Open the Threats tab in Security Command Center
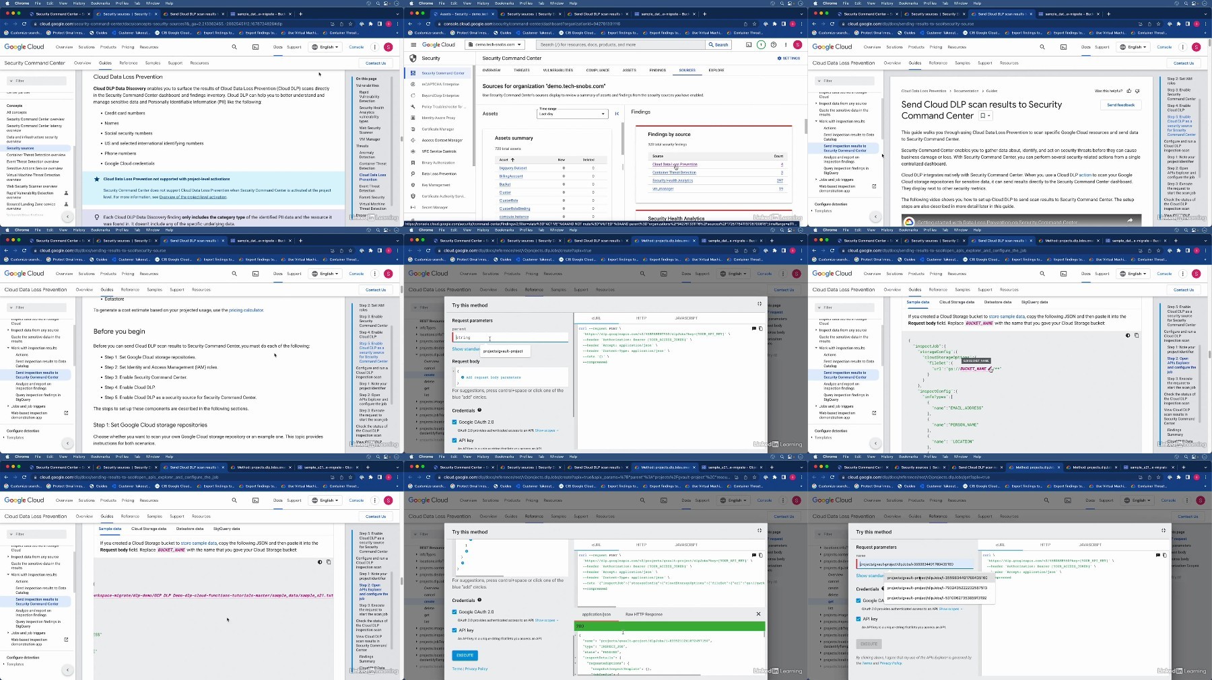The height and width of the screenshot is (680, 1212). (x=522, y=70)
